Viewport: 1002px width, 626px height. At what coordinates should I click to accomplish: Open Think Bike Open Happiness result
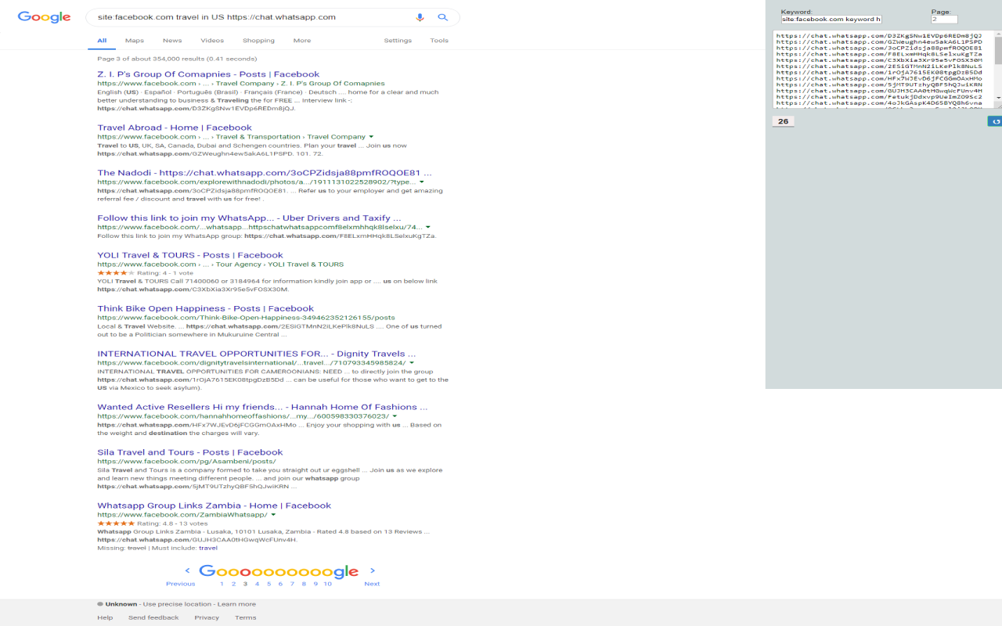205,308
